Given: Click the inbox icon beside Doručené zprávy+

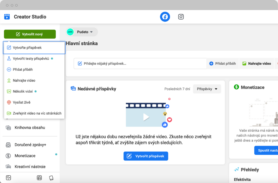Looking at the screenshot, I should (8, 145).
